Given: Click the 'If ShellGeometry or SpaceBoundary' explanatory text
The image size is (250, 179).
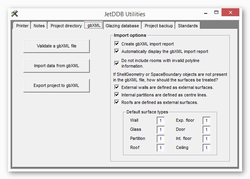Looking at the screenshot, I should click(170, 77).
